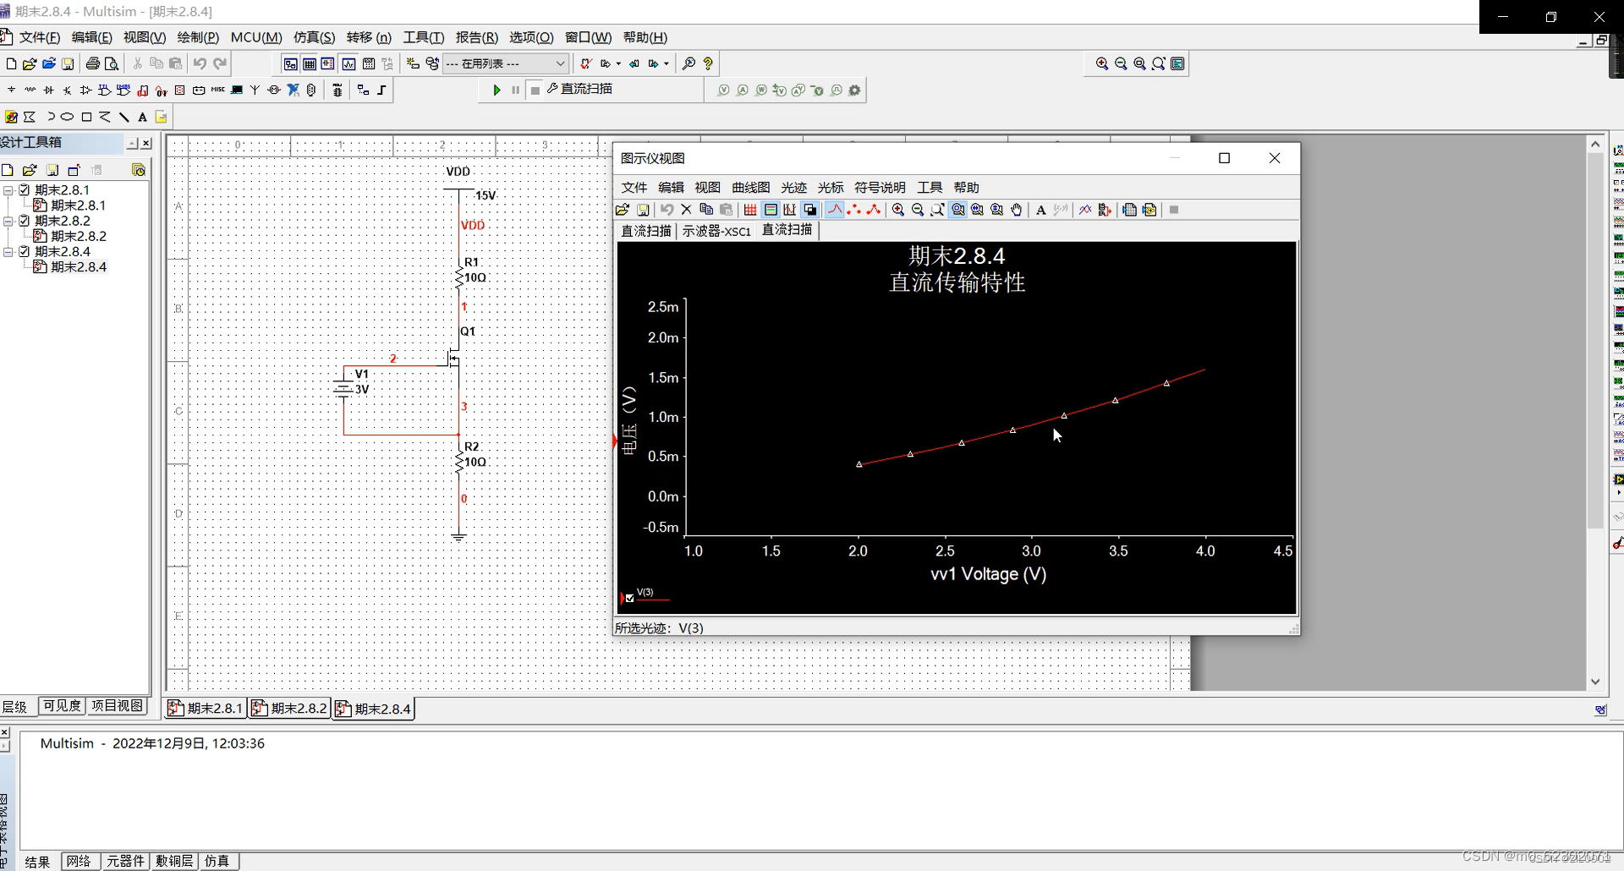Open the MISC component group

217,90
